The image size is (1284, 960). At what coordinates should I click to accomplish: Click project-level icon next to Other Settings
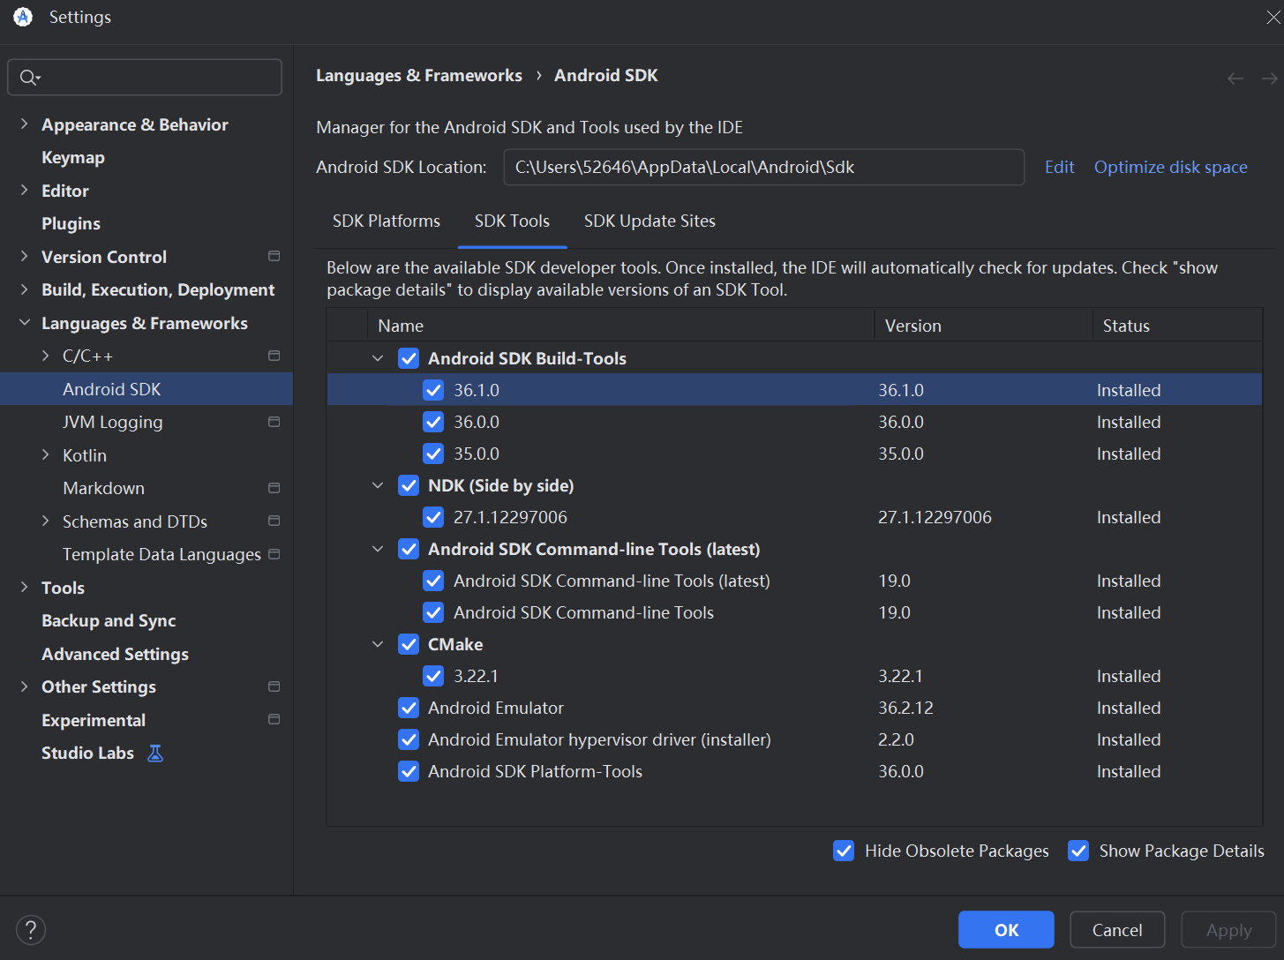[x=274, y=686]
